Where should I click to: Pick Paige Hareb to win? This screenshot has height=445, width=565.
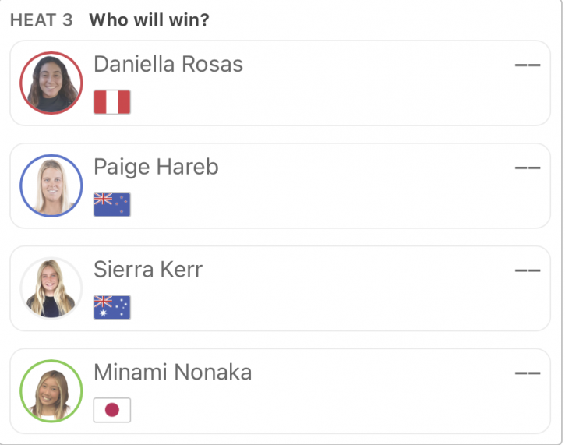tap(280, 186)
